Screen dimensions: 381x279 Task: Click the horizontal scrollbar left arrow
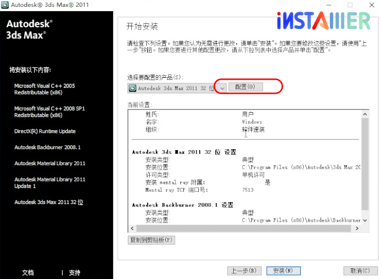coord(132,228)
